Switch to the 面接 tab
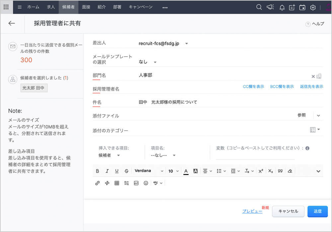 (x=86, y=7)
